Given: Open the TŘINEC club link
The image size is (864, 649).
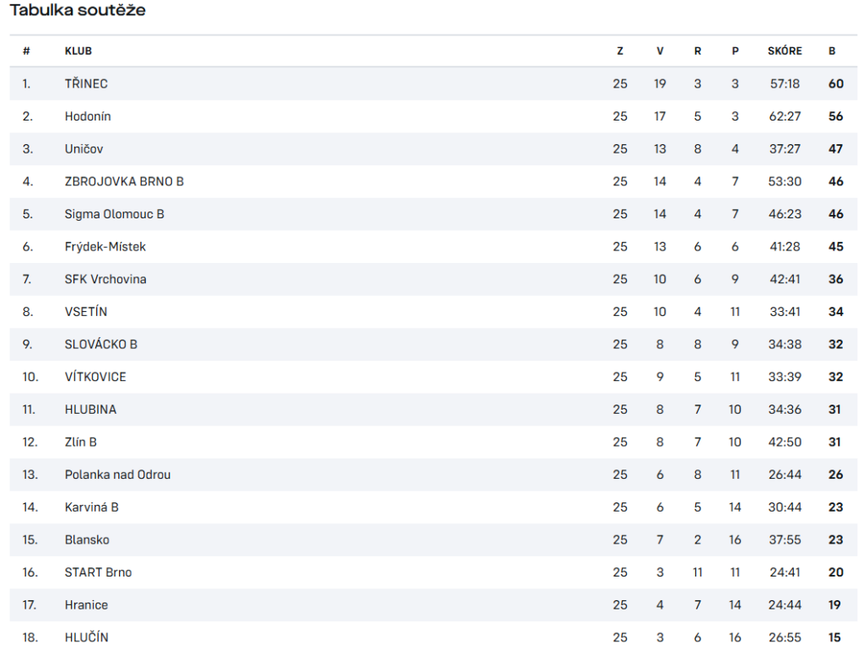Looking at the screenshot, I should point(86,83).
